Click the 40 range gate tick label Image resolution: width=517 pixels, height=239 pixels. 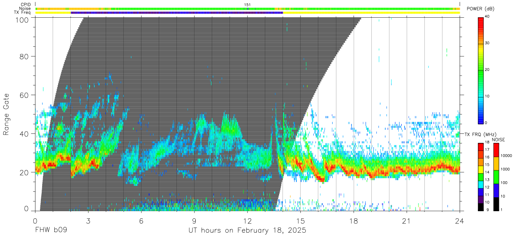pyautogui.click(x=24, y=134)
